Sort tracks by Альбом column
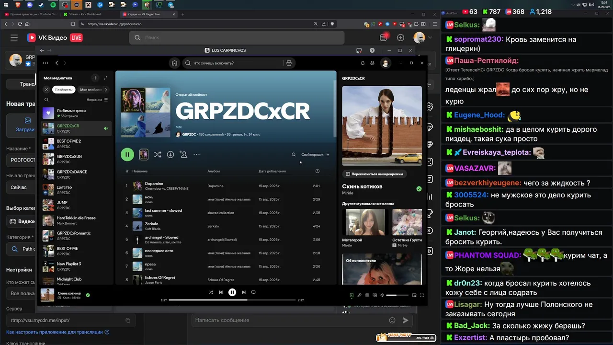This screenshot has height=345, width=613. pos(214,171)
